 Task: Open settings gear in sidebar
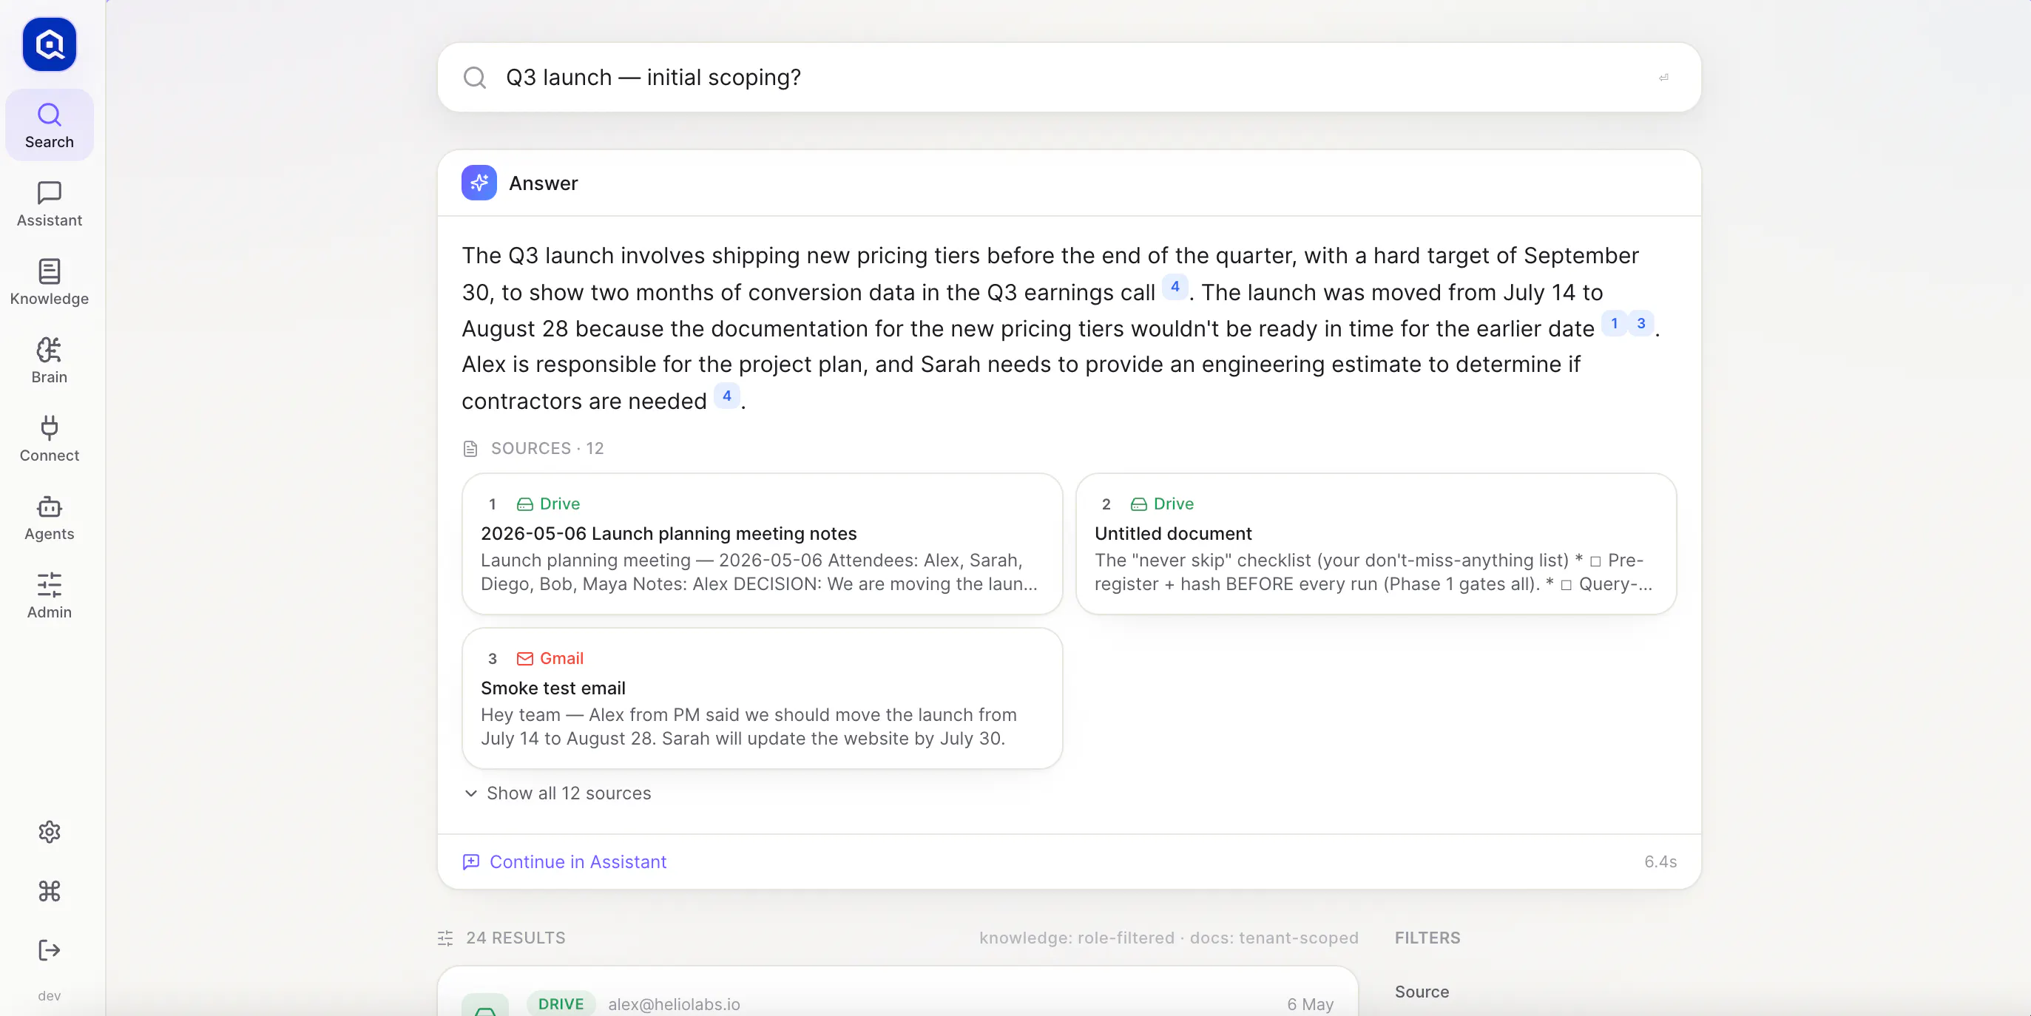[49, 832]
